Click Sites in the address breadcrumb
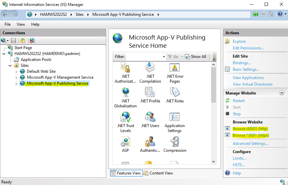Viewport: 288px width, 185px height. click(80, 14)
